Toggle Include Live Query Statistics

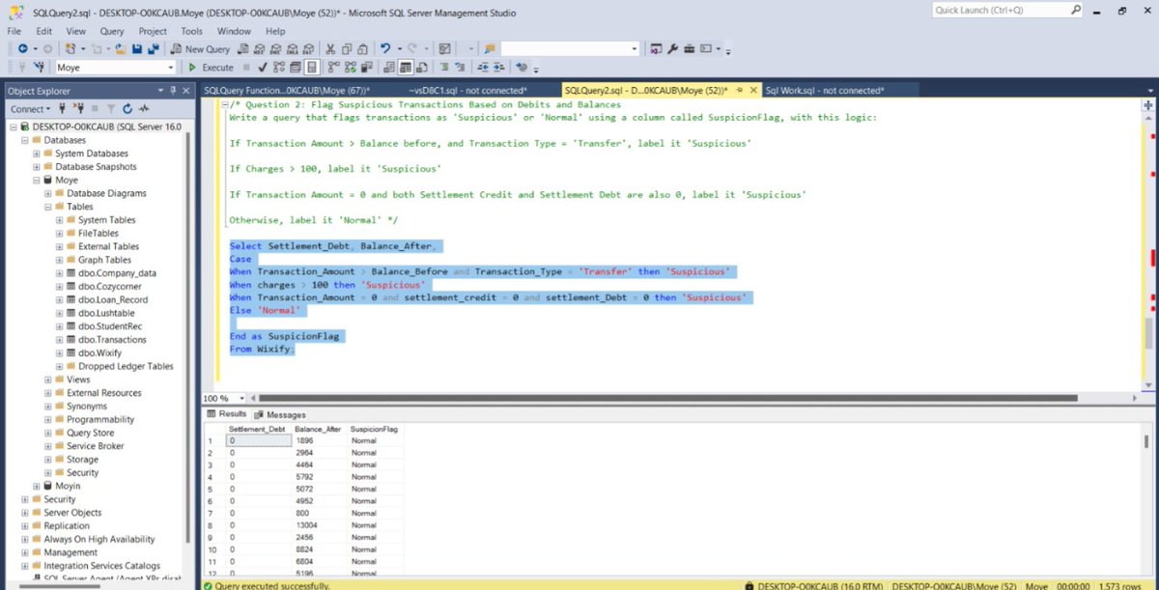[350, 68]
